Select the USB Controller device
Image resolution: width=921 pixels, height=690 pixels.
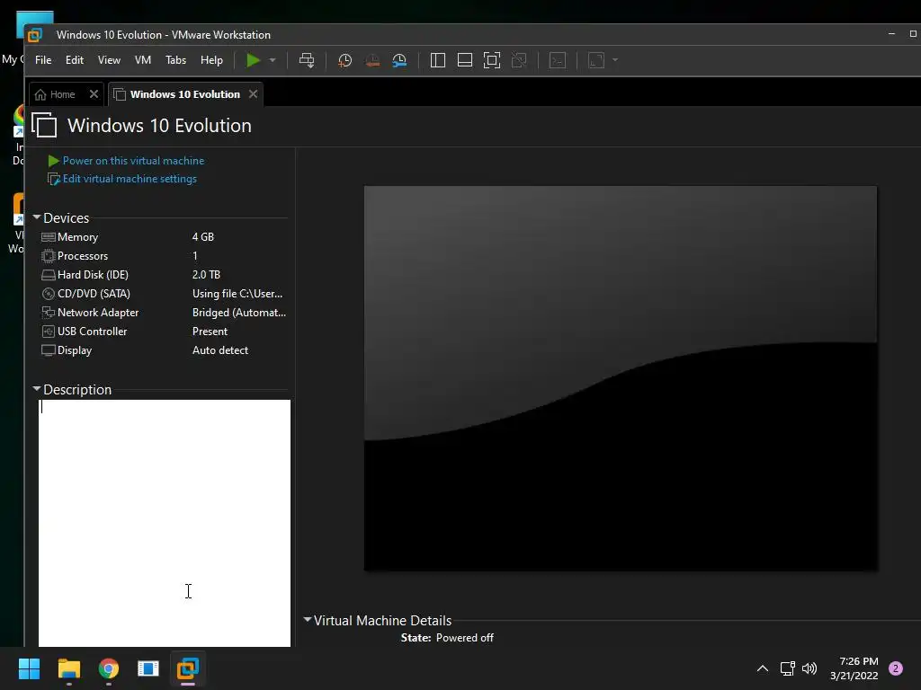(x=164, y=332)
